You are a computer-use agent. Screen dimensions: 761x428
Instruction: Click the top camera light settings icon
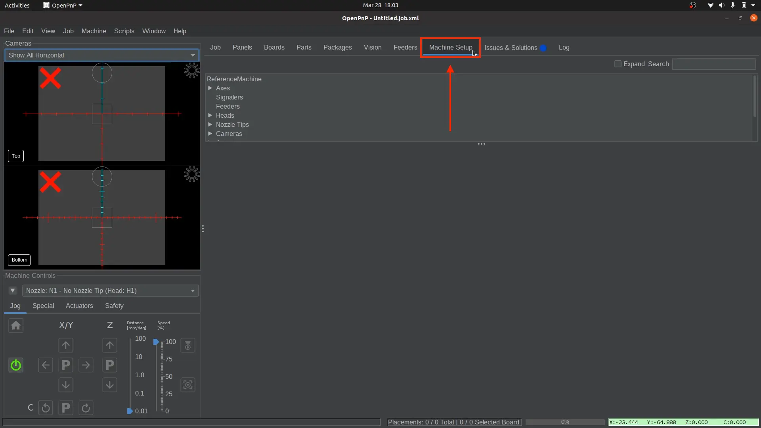pyautogui.click(x=192, y=71)
